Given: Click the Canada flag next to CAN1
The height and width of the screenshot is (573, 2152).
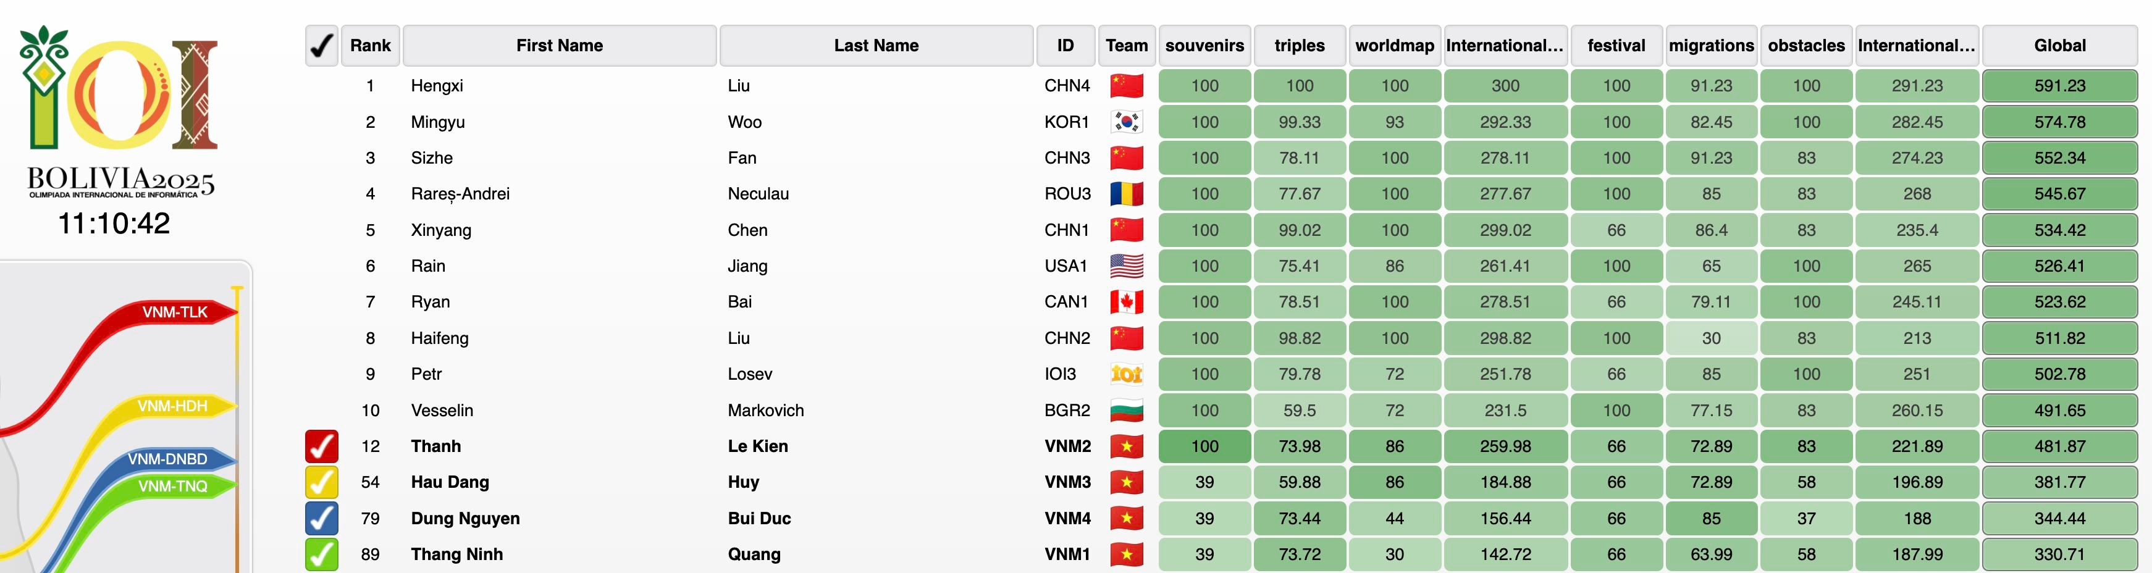Looking at the screenshot, I should 1126,301.
